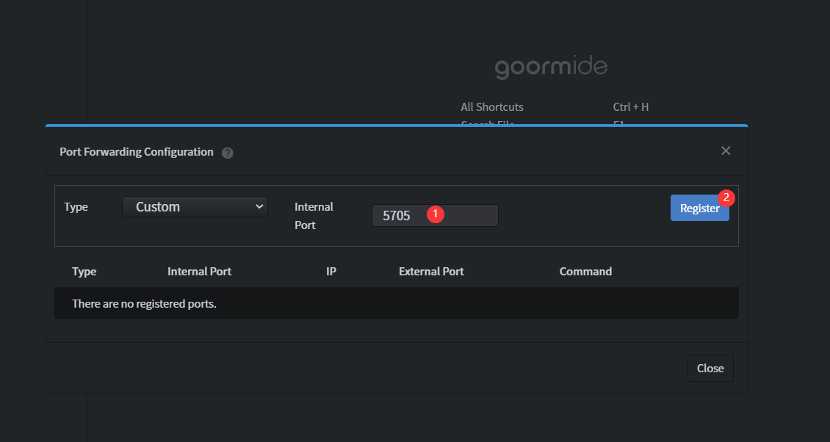The height and width of the screenshot is (442, 830).
Task: Open the Custom type dropdown
Action: point(195,207)
